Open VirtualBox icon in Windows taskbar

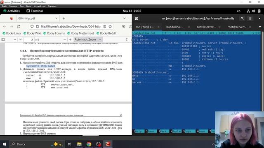[108, 144]
